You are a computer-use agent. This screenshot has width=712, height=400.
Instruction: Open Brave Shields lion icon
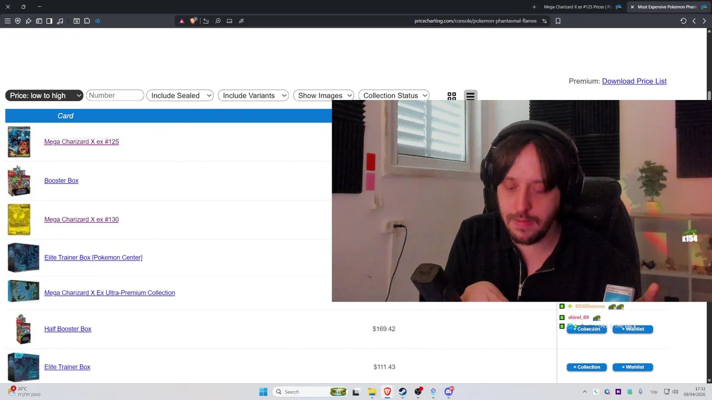193,21
